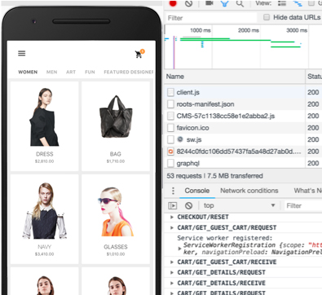Click the image icon of 8244c0fdc106 request
The height and width of the screenshot is (295, 322).
(170, 152)
